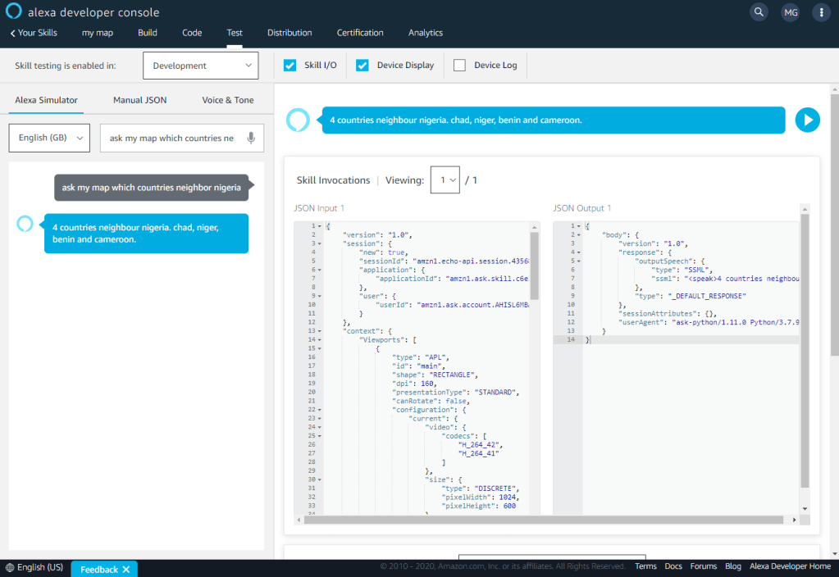Viewport: 839px width, 577px height.
Task: Toggle the Skill I/O checkbox
Action: pos(290,66)
